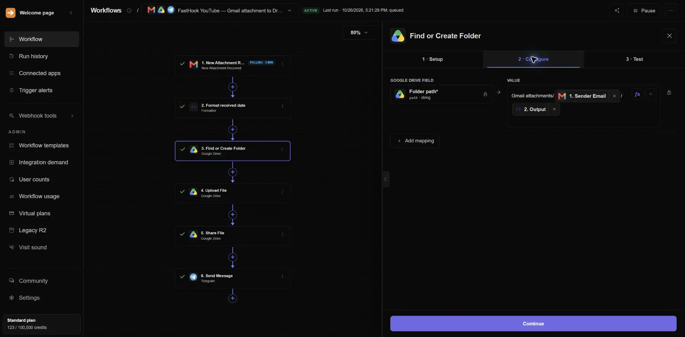Remove the 2. Output token
The image size is (685, 337).
pyautogui.click(x=554, y=109)
